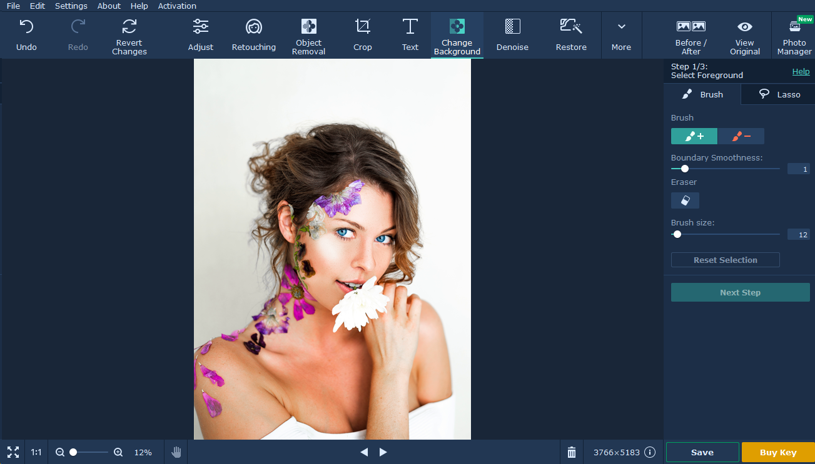815x464 pixels.
Task: Click the 12% zoom percentage text
Action: (143, 452)
